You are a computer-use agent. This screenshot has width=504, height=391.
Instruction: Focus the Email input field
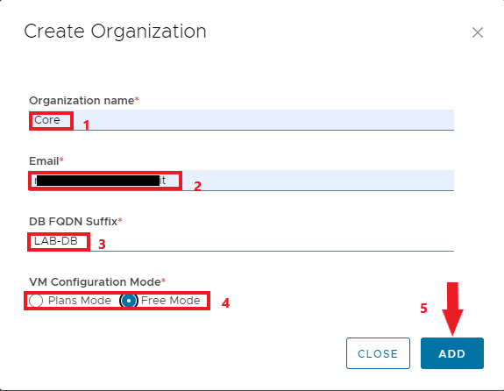tap(241, 181)
